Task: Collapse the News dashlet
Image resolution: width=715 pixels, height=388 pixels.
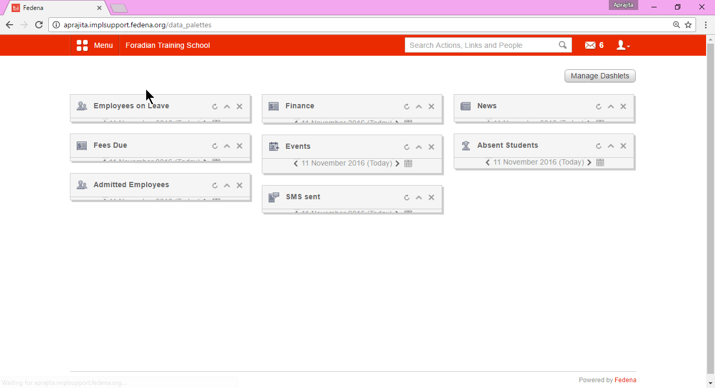Action: (x=611, y=106)
